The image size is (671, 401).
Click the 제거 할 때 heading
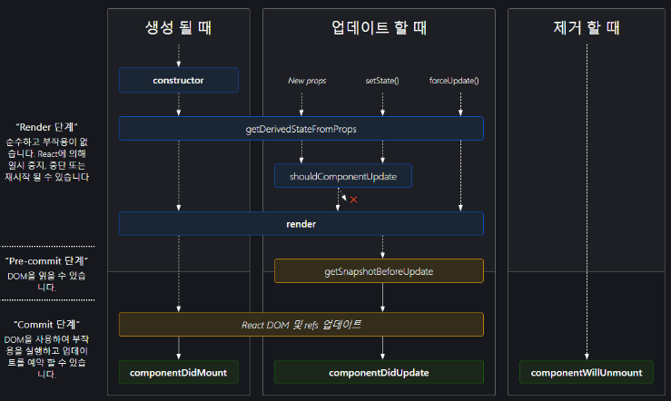pos(587,27)
